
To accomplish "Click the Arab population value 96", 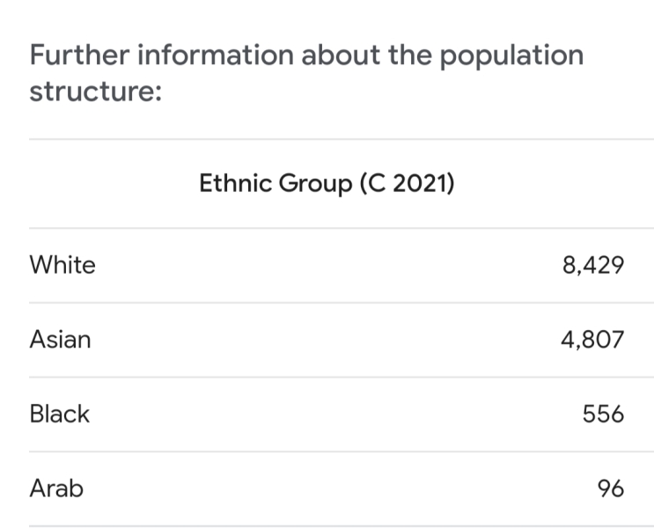I will 610,488.
